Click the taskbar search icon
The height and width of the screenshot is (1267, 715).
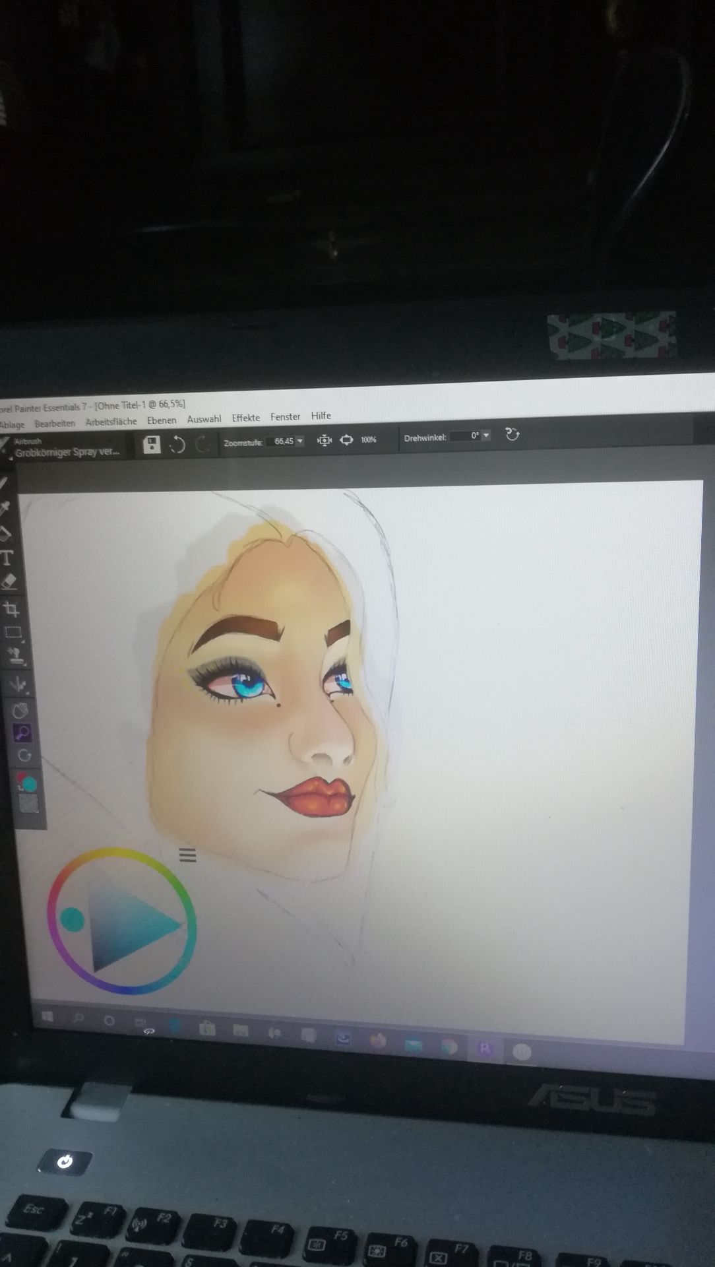(x=78, y=1019)
